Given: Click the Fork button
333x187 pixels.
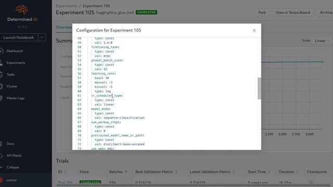Looking at the screenshot, I should point(262,12).
